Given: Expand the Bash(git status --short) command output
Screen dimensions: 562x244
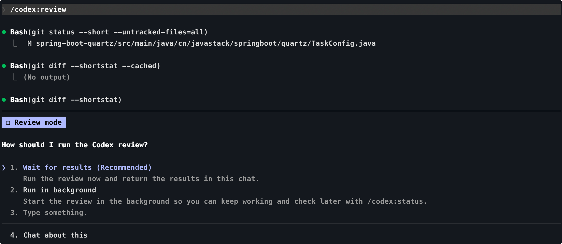Looking at the screenshot, I should (x=109, y=32).
